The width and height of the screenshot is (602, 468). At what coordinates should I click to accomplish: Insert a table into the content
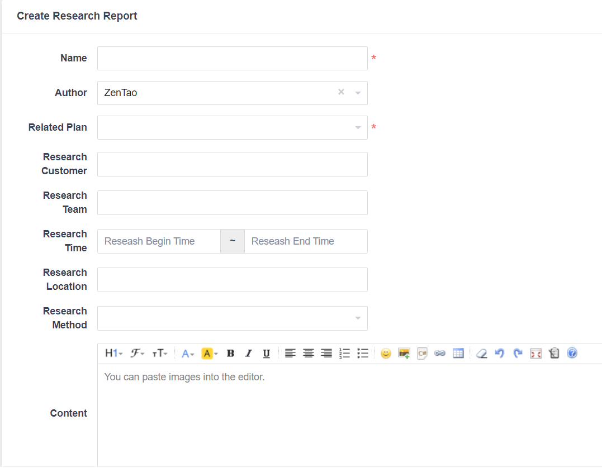tap(458, 354)
